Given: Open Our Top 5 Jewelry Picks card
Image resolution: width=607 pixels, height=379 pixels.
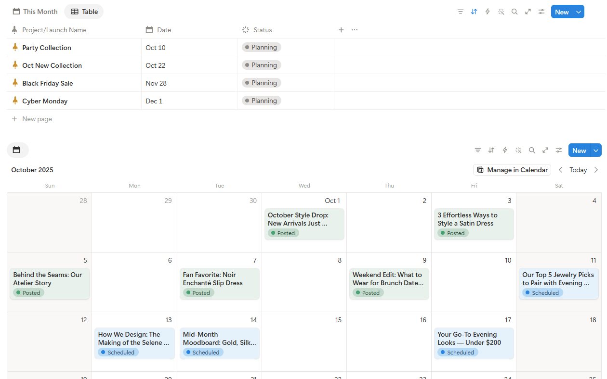Looking at the screenshot, I should [x=559, y=283].
